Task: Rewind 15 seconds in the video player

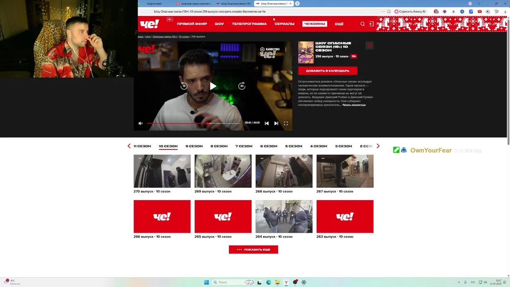Action: coord(184,86)
